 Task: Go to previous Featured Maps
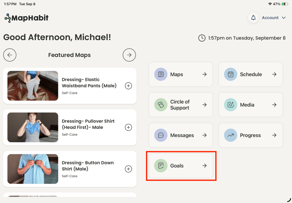click(x=10, y=55)
